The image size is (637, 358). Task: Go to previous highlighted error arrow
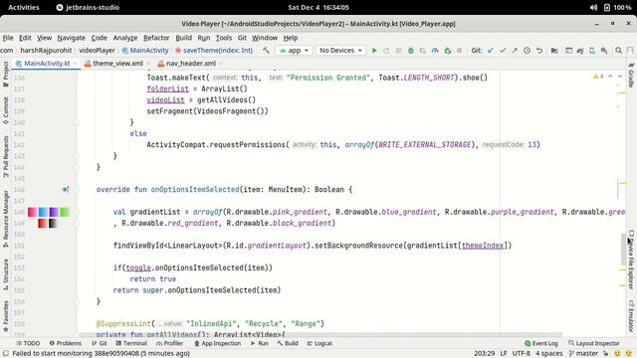pyautogui.click(x=610, y=77)
